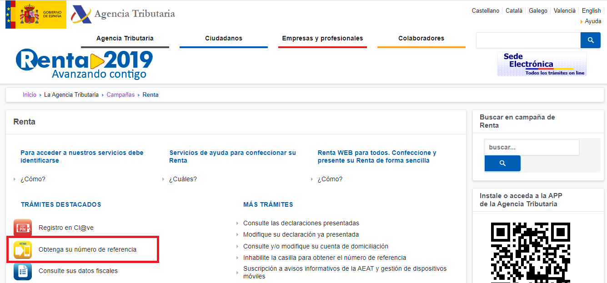The height and width of the screenshot is (283, 607).
Task: Click the Agencia Tributaria logo
Action: (x=123, y=14)
